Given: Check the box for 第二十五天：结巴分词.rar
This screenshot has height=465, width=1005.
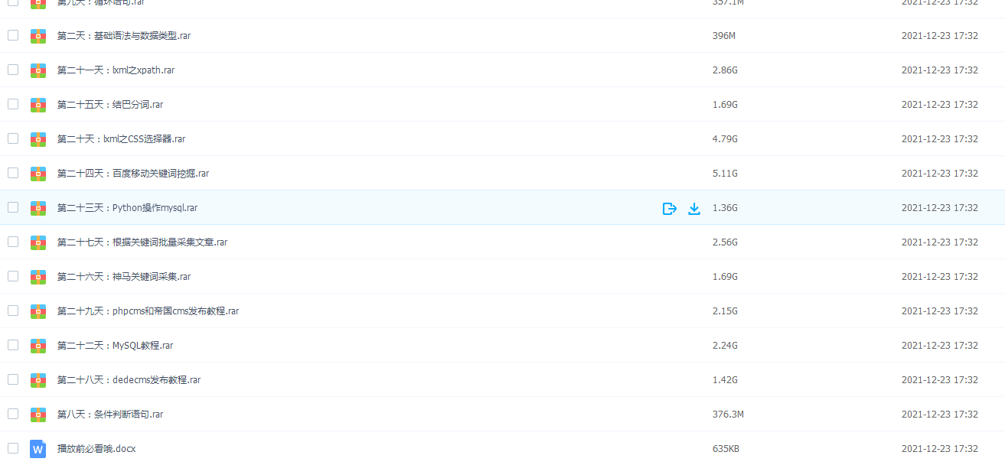Looking at the screenshot, I should (13, 104).
